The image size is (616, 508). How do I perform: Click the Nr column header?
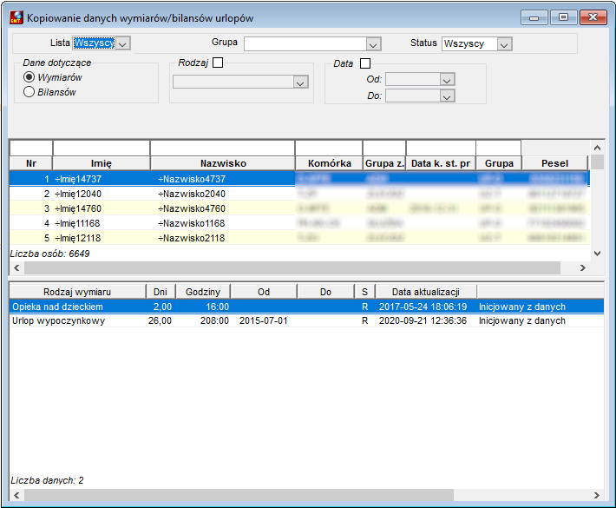coord(31,163)
